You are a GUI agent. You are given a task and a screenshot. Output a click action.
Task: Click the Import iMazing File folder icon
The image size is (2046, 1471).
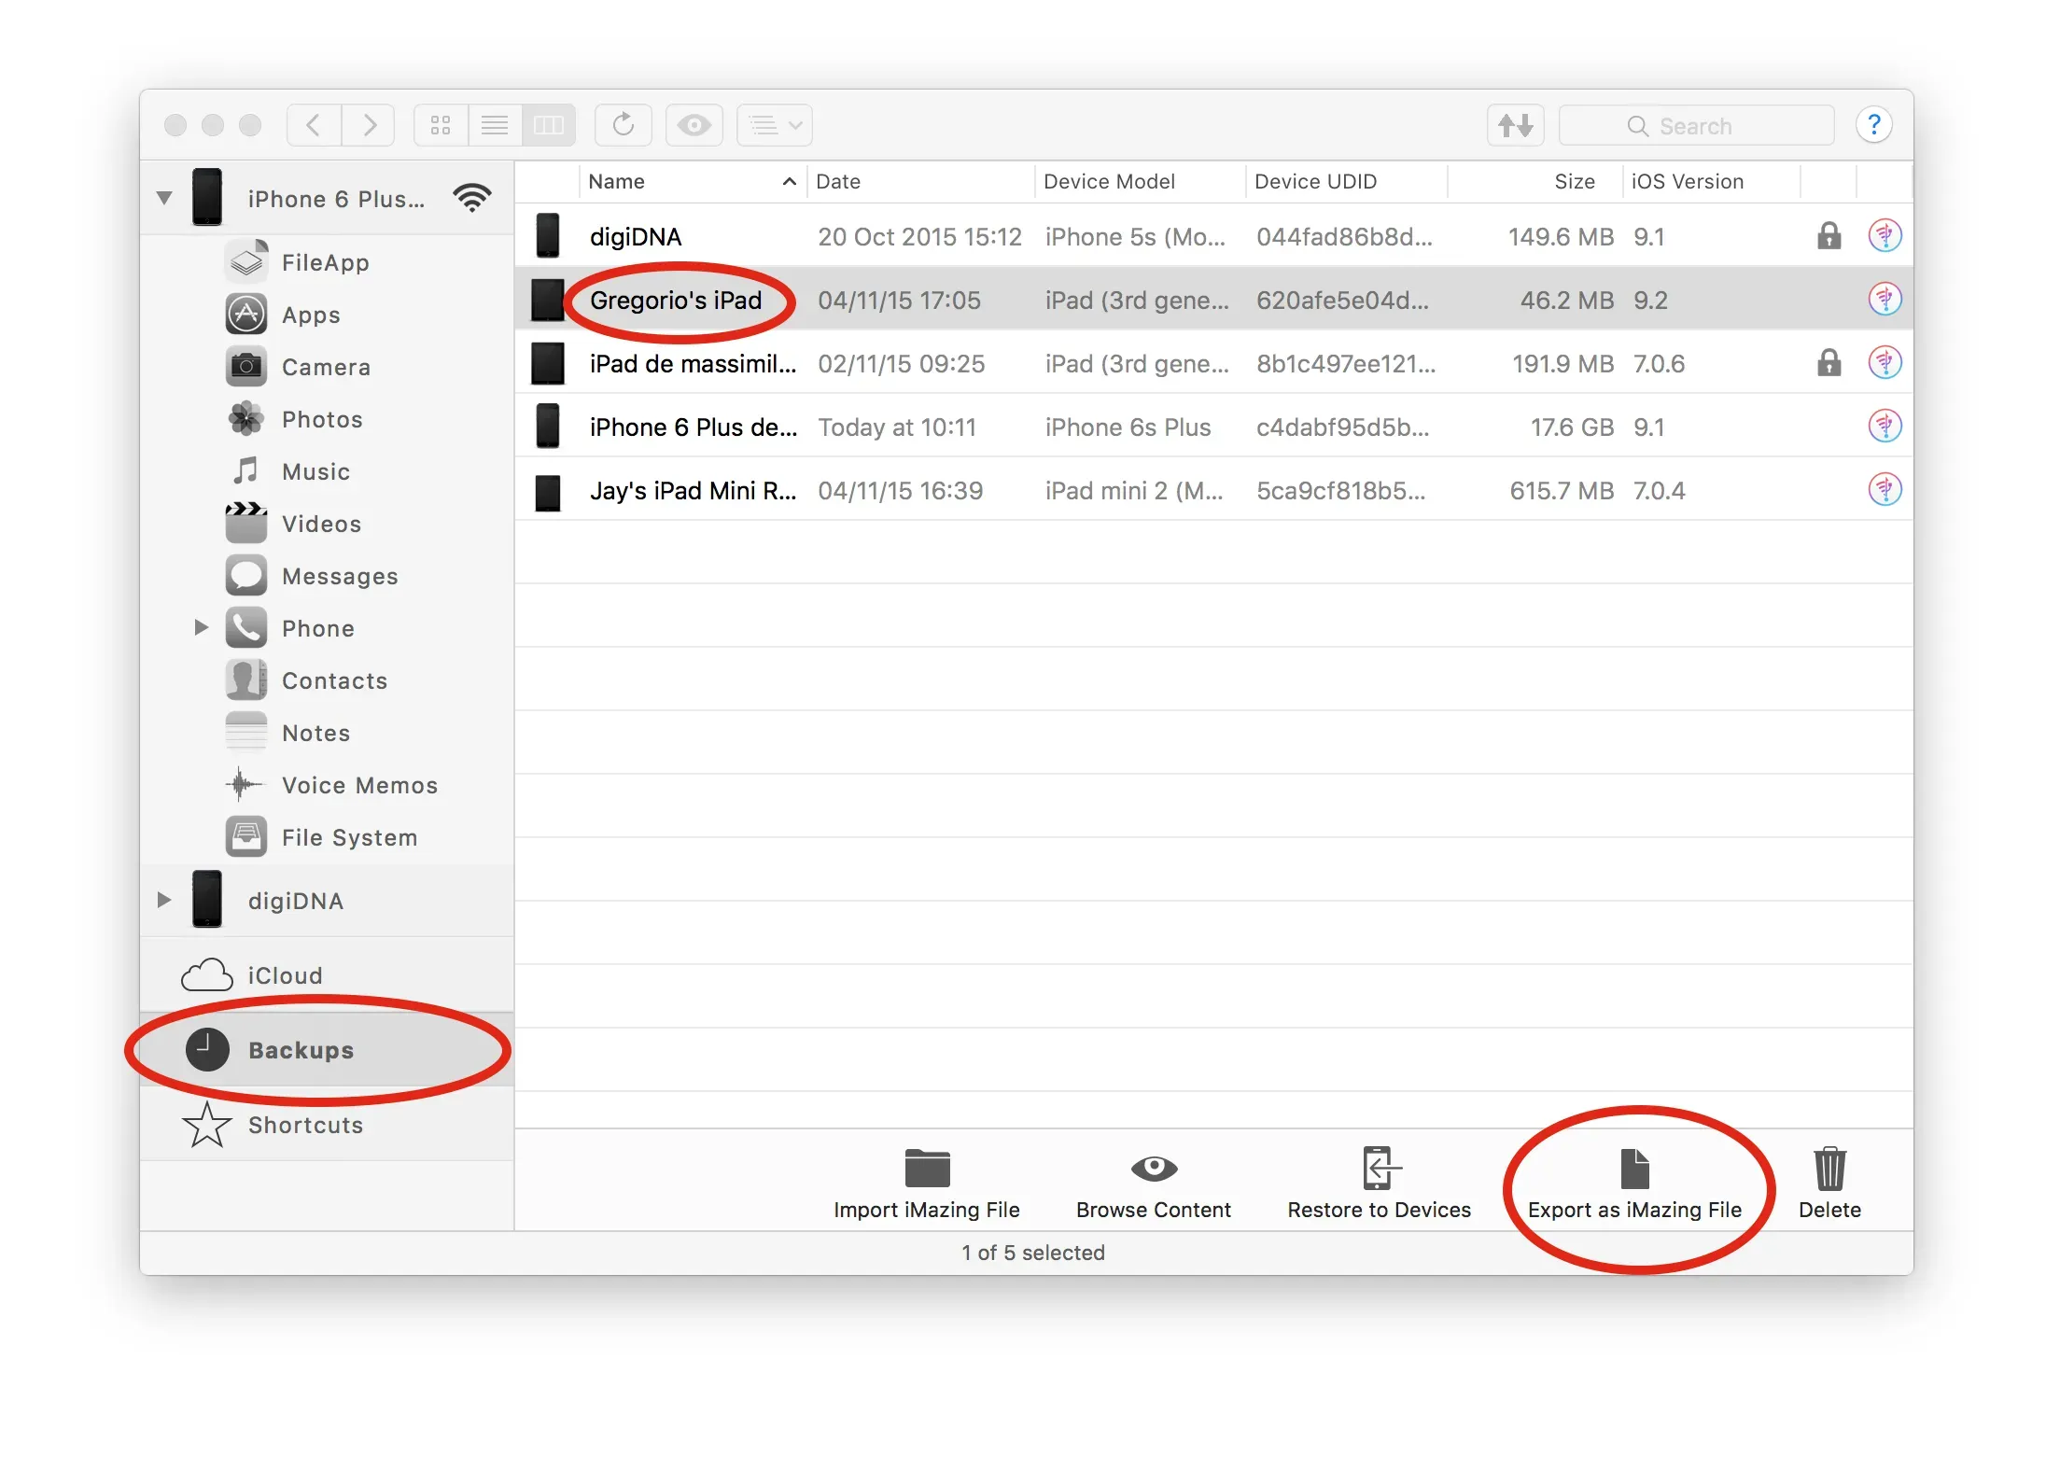point(927,1169)
